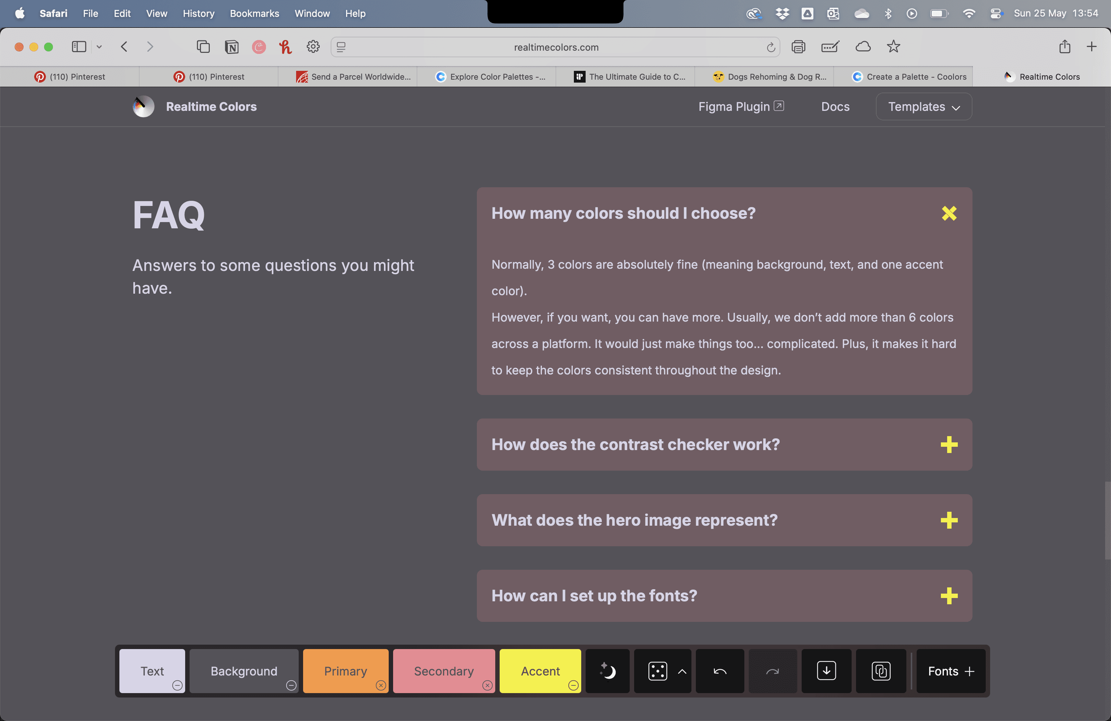Expand 'How can I set up the fonts?'
Viewport: 1111px width, 721px height.
pos(949,595)
